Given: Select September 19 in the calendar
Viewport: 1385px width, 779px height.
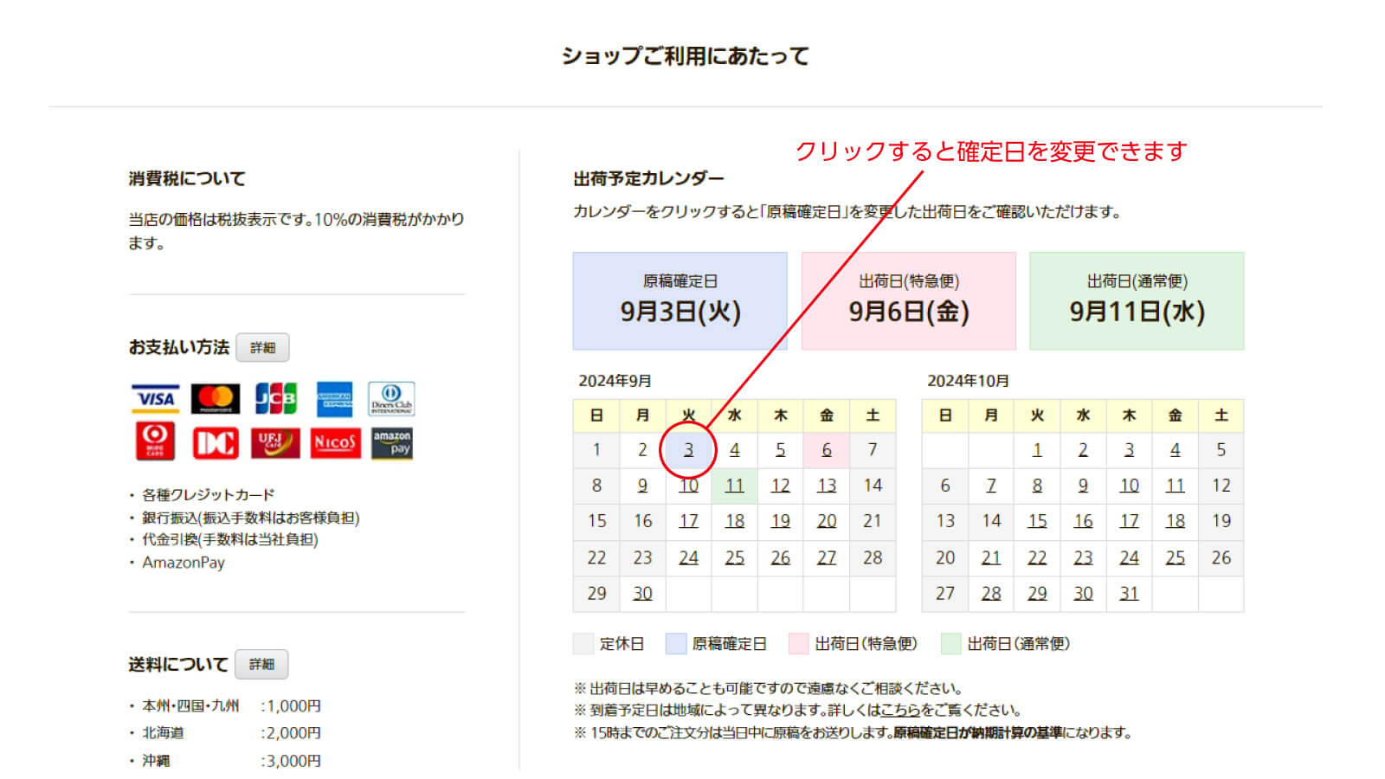Looking at the screenshot, I should coord(780,521).
